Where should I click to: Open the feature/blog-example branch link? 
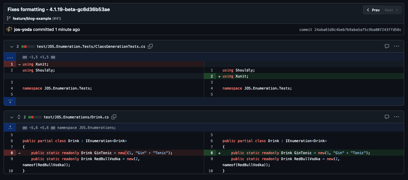point(32,18)
